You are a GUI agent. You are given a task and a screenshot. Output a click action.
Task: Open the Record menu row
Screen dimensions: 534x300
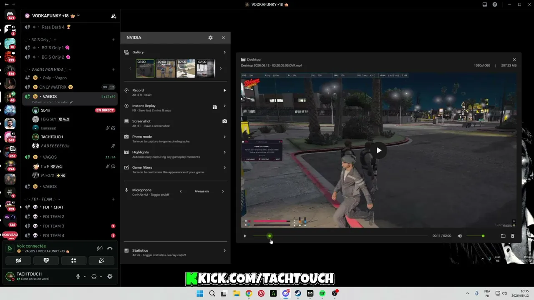(176, 92)
